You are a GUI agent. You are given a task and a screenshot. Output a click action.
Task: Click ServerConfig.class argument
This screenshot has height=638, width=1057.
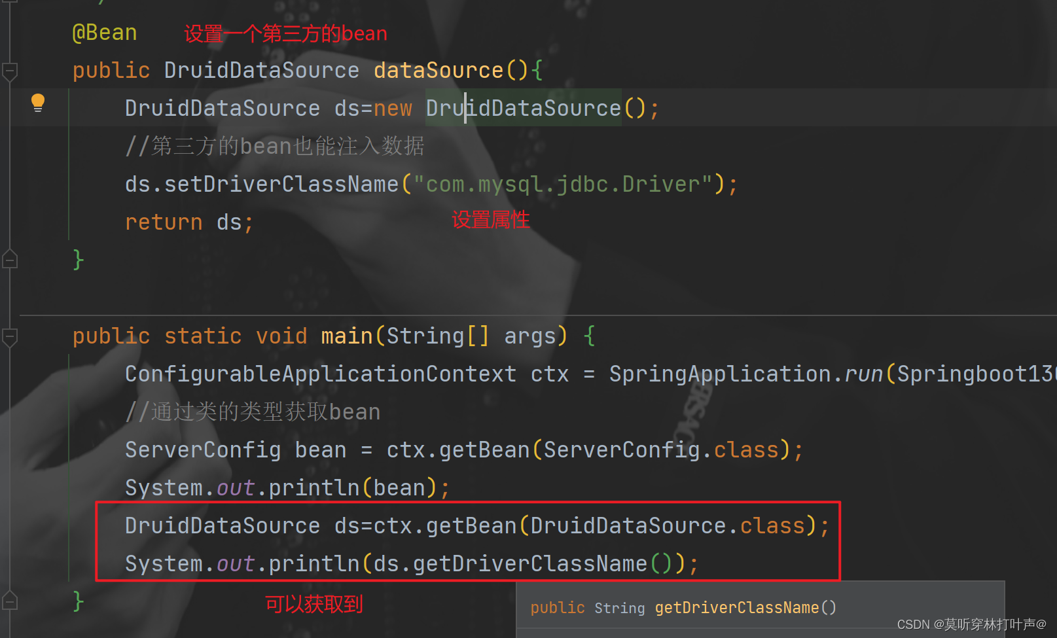tap(661, 450)
